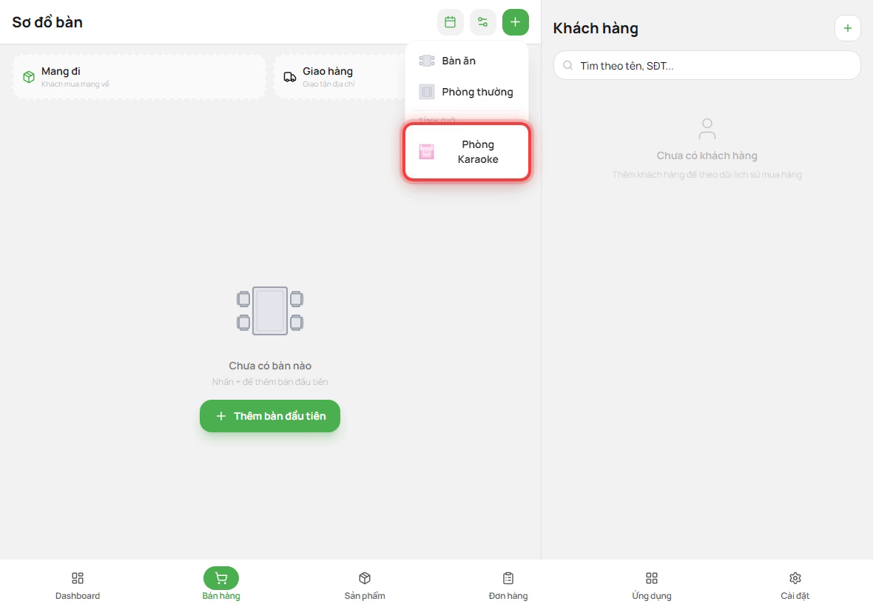Click the Chưa có bàn nào text
Screen dimensions: 873x607
click(x=270, y=366)
